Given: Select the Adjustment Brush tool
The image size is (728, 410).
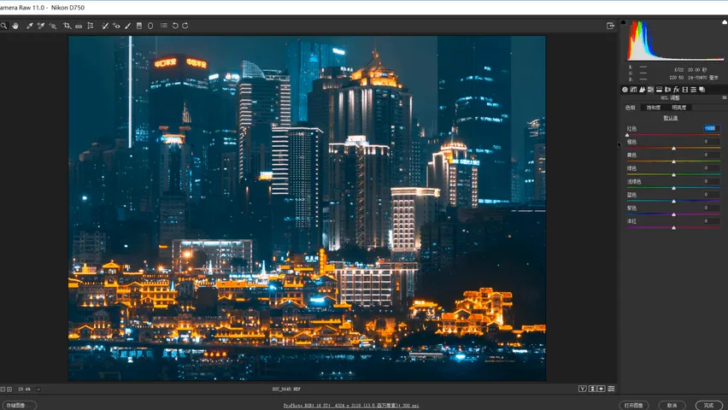Looking at the screenshot, I should (x=127, y=26).
